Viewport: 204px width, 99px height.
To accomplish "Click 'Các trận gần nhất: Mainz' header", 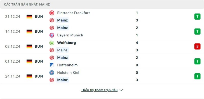I will 27,5.
